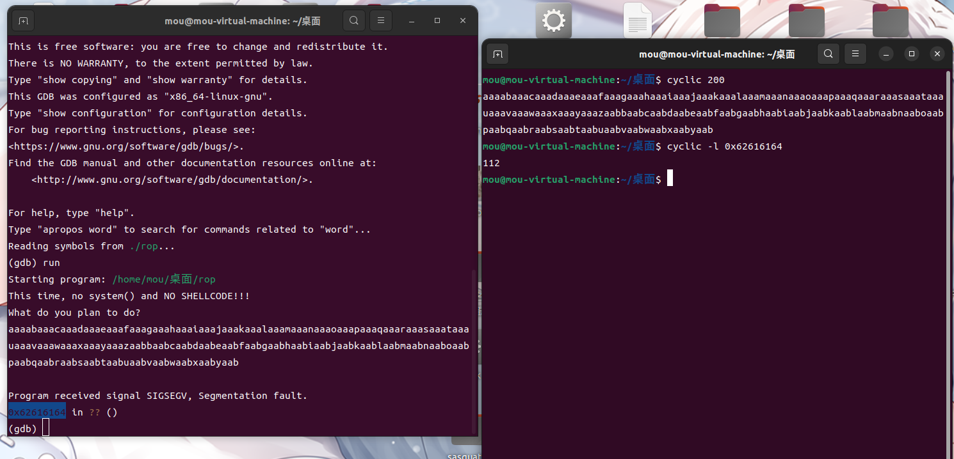Click the GDB terminal's vertical scrollbar

tap(474, 350)
